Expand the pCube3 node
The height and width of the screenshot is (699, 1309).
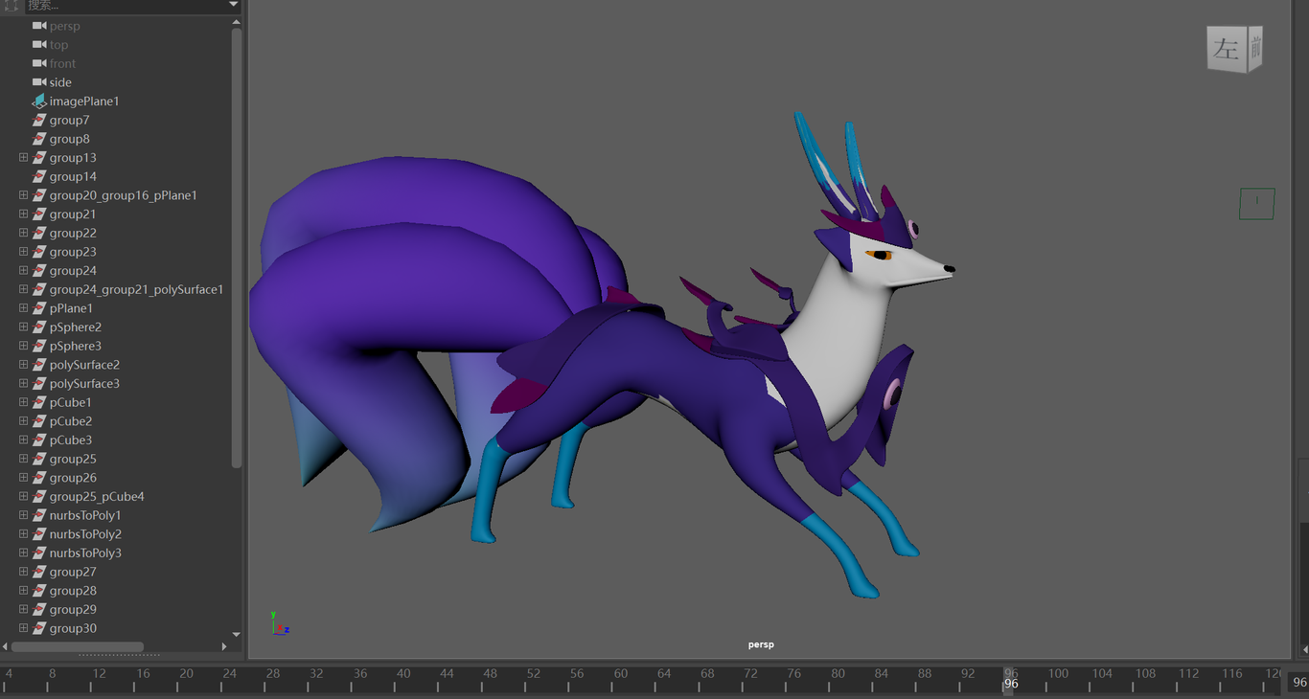coord(23,440)
